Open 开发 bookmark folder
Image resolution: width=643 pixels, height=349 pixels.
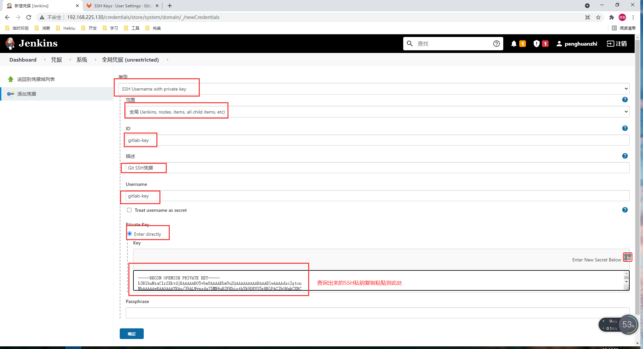[89, 28]
